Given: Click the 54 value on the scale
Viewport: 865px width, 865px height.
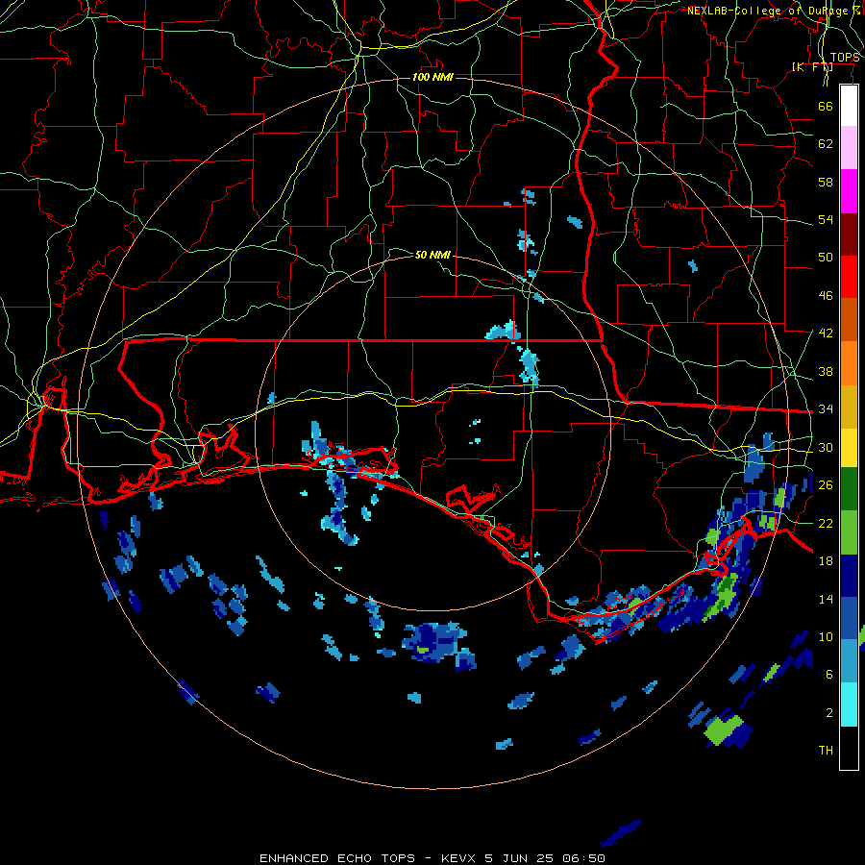Looking at the screenshot, I should coord(826,219).
